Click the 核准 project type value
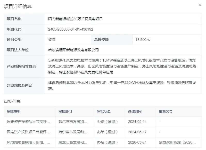 pyautogui.click(x=52, y=40)
